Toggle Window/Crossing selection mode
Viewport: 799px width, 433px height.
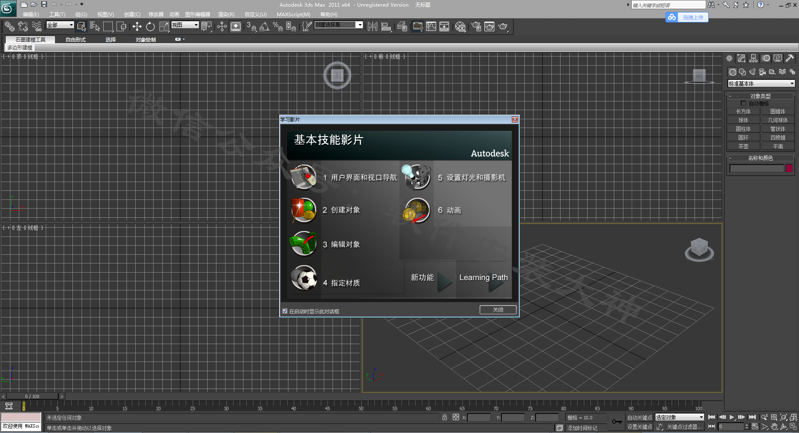pyautogui.click(x=122, y=27)
